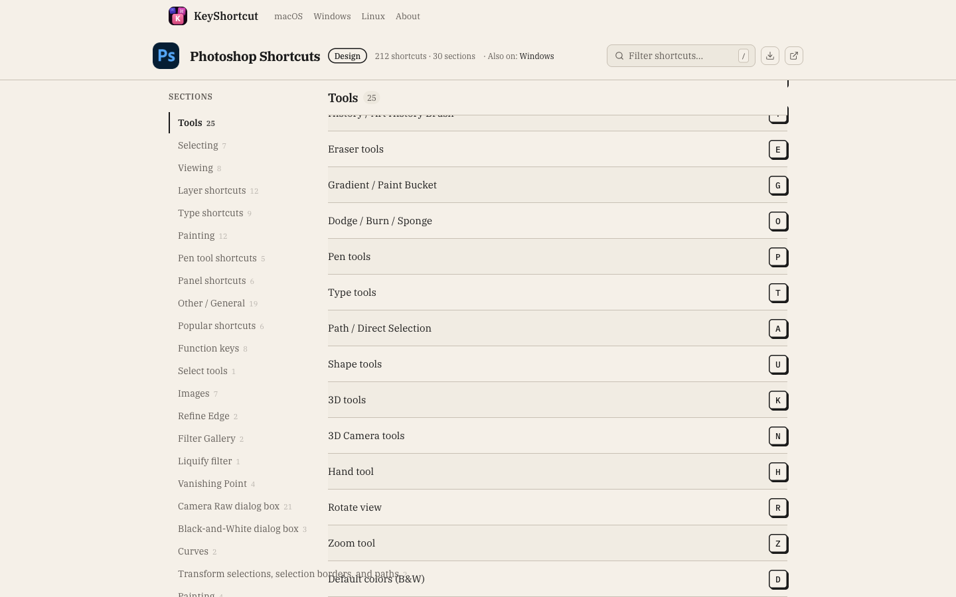This screenshot has height=597, width=956.
Task: Jump to the Selecting section
Action: pos(202,145)
